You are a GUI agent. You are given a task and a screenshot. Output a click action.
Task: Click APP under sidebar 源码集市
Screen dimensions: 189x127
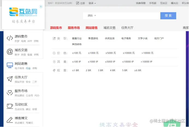click(30, 41)
